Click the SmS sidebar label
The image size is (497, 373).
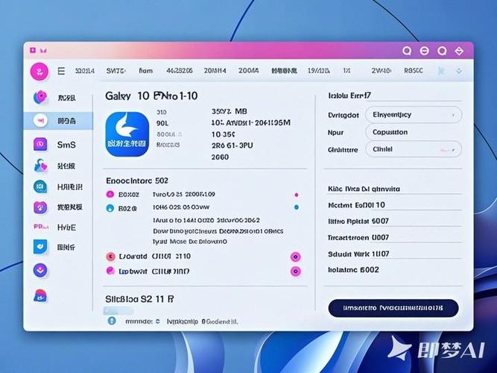click(66, 145)
